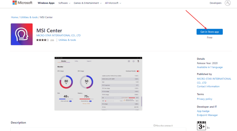Click the settings gear in the app preview
237x131 pixels.
pyautogui.click(x=134, y=61)
